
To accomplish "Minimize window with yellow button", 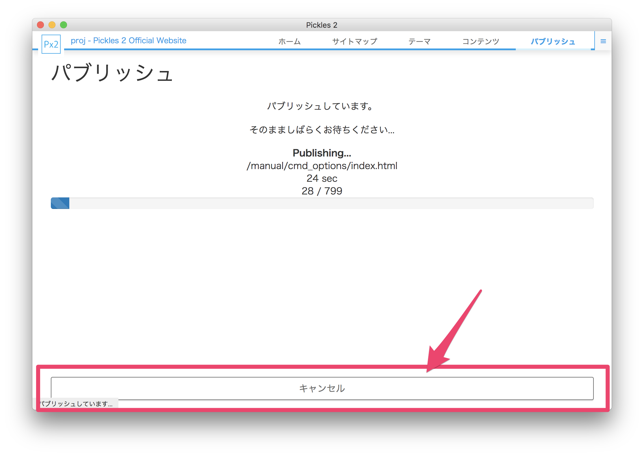I will (x=52, y=25).
